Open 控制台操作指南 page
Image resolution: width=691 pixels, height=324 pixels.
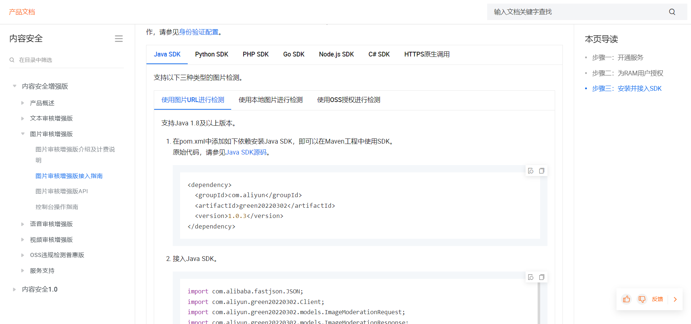pos(57,207)
